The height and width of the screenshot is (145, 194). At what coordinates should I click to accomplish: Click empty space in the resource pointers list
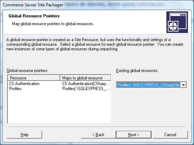coord(59,107)
